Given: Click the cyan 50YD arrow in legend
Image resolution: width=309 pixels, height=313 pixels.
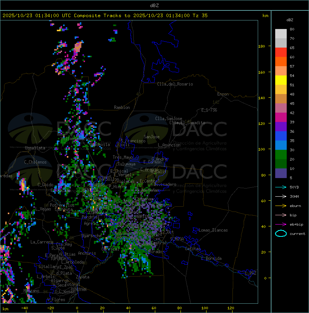Looking at the screenshot, I should tap(281, 187).
